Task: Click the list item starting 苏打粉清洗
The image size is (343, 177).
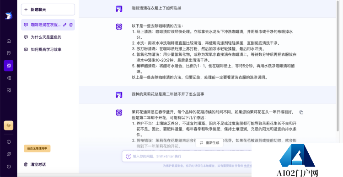Action: coord(198,49)
